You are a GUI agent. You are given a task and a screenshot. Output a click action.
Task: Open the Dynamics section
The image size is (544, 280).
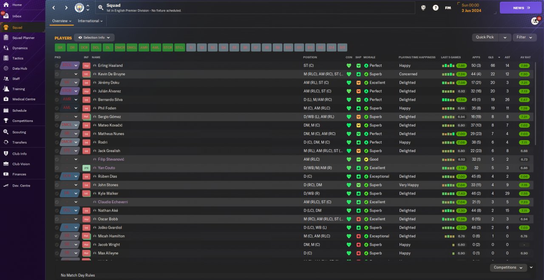[x=20, y=48]
